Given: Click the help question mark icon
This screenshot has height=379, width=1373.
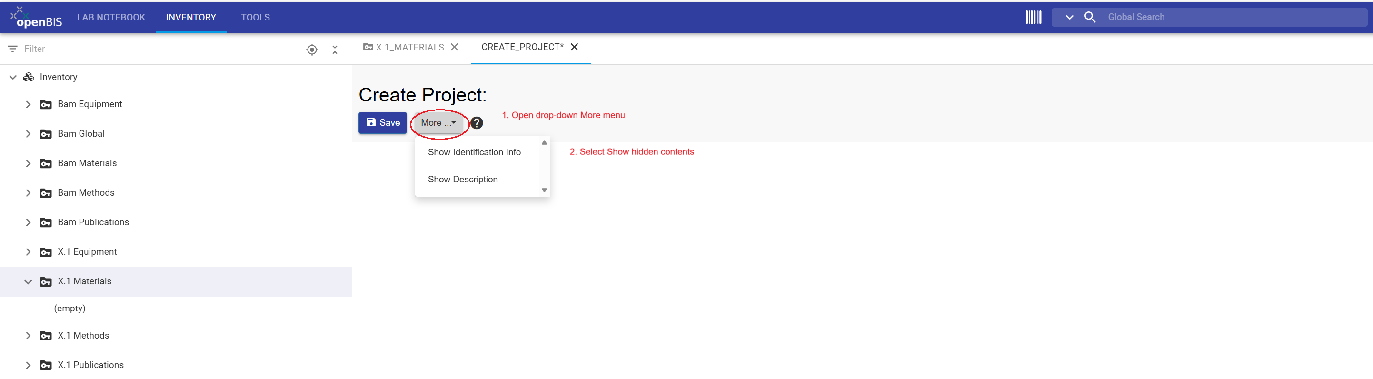Looking at the screenshot, I should point(477,122).
